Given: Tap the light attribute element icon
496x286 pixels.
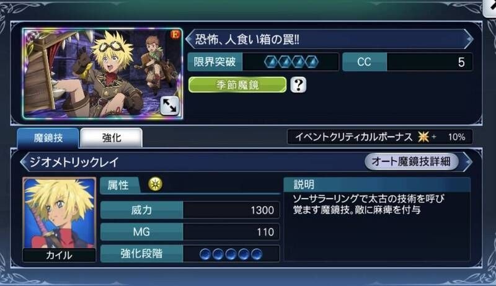Looking at the screenshot, I should [156, 184].
